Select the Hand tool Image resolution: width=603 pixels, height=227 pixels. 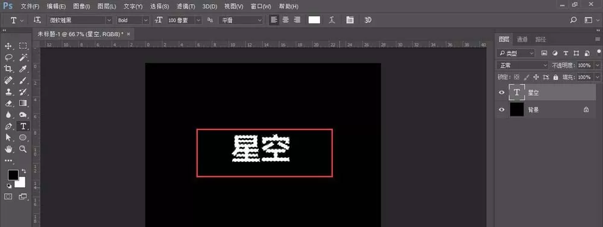click(x=8, y=149)
